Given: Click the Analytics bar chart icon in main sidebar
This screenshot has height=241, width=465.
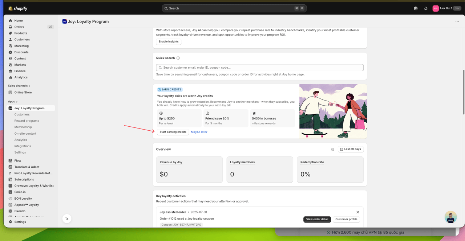Looking at the screenshot, I should click(11, 77).
